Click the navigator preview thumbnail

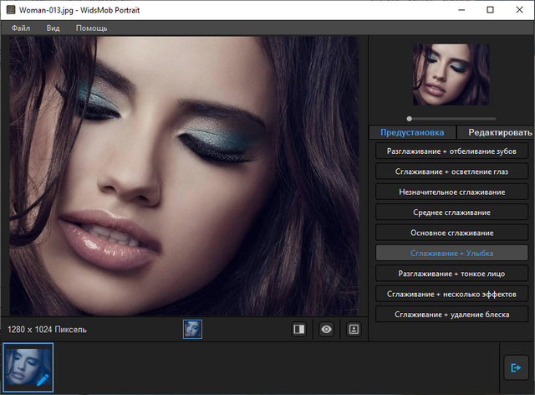[x=451, y=75]
